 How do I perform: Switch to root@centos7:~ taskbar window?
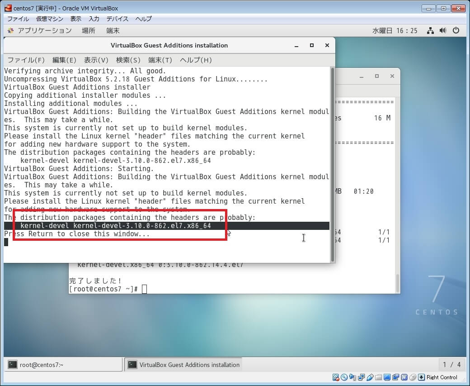click(62, 365)
